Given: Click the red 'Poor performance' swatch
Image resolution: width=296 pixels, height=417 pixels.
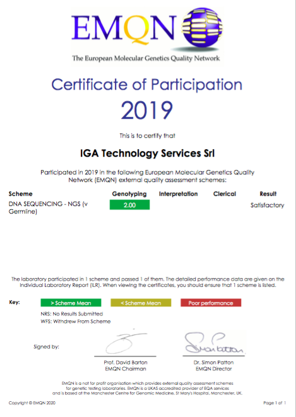Looking at the screenshot, I should (x=211, y=303).
